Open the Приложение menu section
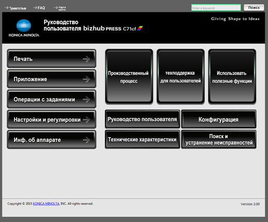 (x=51, y=79)
